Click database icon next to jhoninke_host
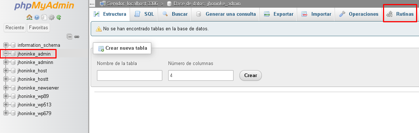The height and width of the screenshot is (133, 419). point(13,71)
